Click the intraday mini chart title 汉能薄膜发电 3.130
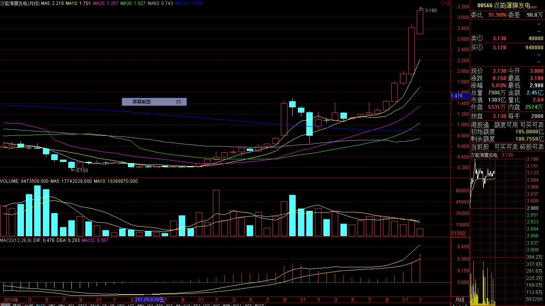This screenshot has width=545, height=306. point(492,155)
